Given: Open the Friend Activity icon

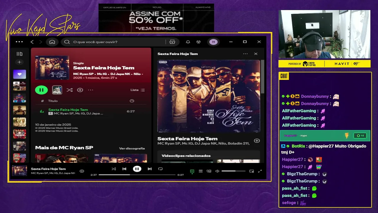Looking at the screenshot, I should point(198,42).
